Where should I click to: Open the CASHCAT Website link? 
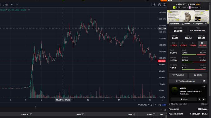(175, 24)
